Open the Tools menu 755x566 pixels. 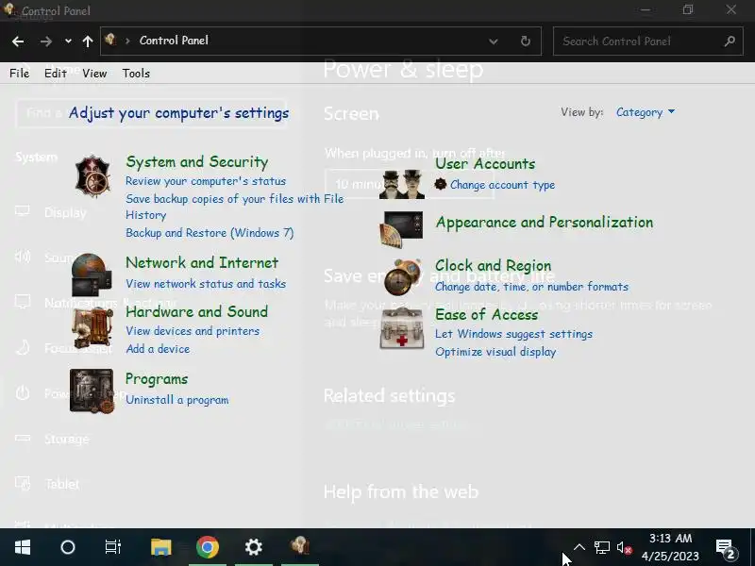tap(136, 74)
